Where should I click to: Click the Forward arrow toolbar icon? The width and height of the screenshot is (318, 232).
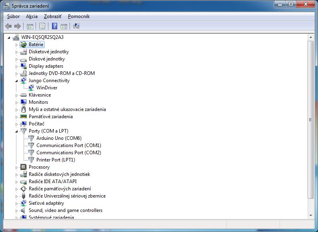pyautogui.click(x=18, y=26)
